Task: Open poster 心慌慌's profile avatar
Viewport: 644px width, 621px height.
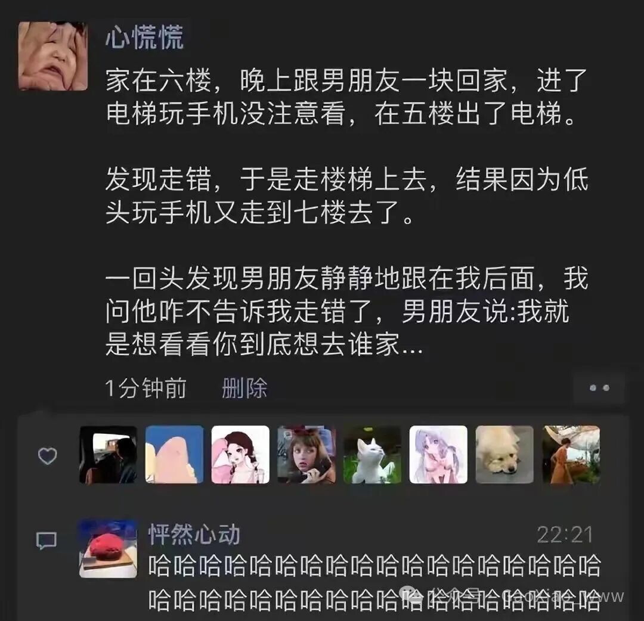Action: tap(53, 56)
